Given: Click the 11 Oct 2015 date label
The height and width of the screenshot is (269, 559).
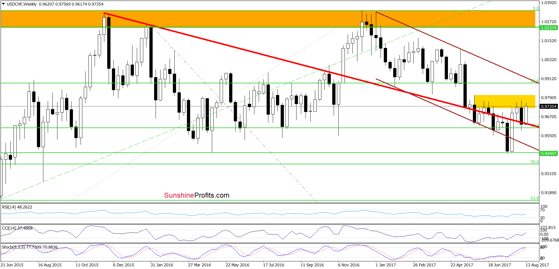Looking at the screenshot, I should click(87, 265).
